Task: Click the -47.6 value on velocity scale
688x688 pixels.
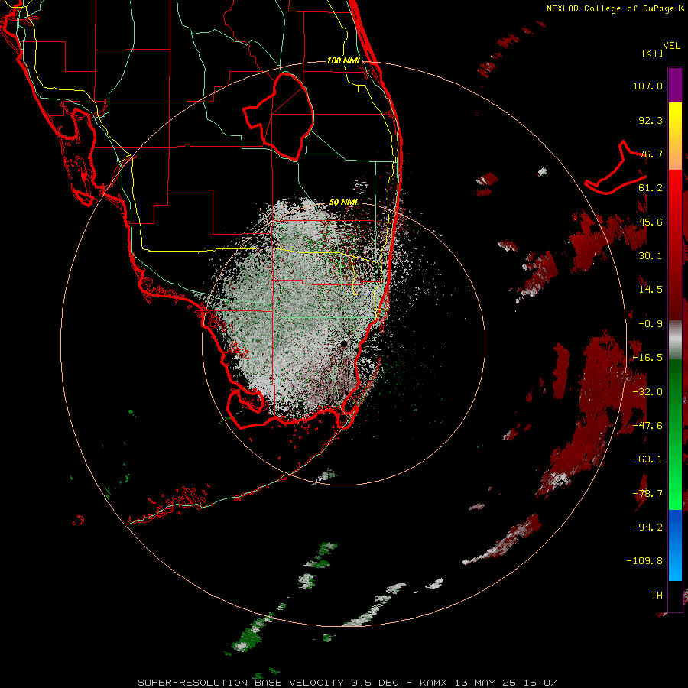Action: point(647,426)
